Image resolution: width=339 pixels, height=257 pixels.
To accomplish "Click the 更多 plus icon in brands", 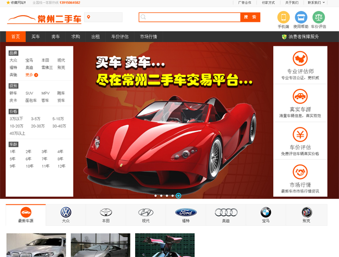I will point(36,75).
